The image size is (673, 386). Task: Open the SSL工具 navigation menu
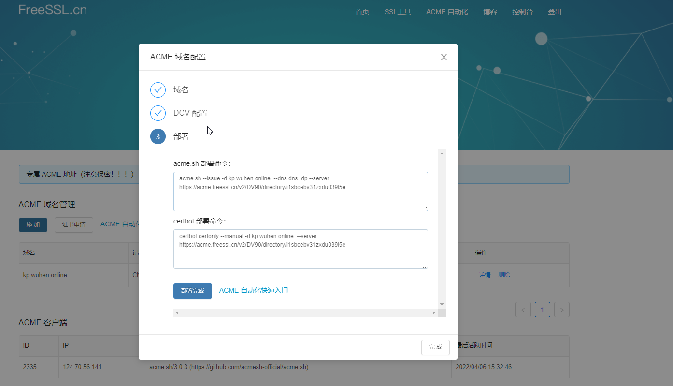(398, 12)
